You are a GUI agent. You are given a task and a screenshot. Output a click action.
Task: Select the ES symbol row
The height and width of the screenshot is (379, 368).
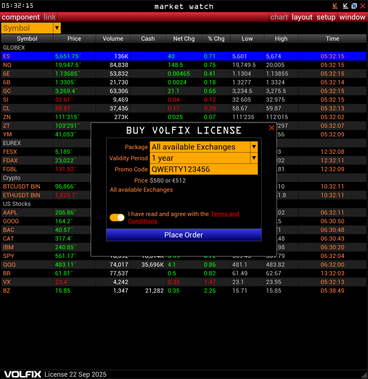click(x=184, y=56)
